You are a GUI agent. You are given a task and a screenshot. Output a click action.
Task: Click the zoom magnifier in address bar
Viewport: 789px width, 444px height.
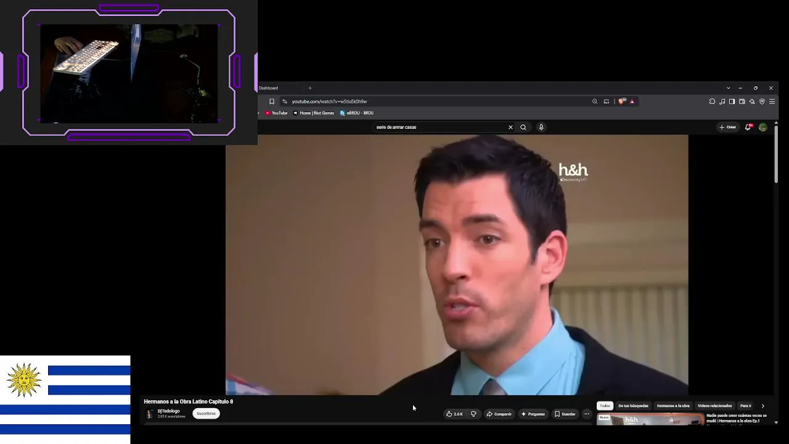[x=595, y=102]
